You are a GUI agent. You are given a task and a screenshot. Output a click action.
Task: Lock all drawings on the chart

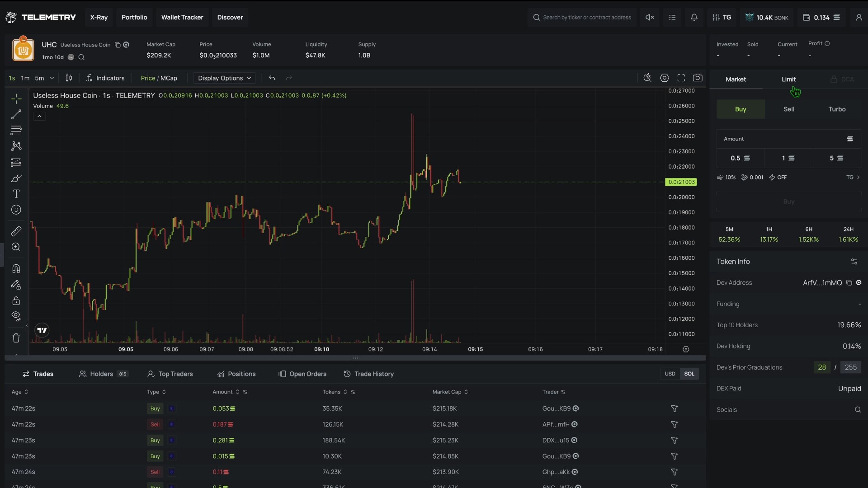coord(16,300)
